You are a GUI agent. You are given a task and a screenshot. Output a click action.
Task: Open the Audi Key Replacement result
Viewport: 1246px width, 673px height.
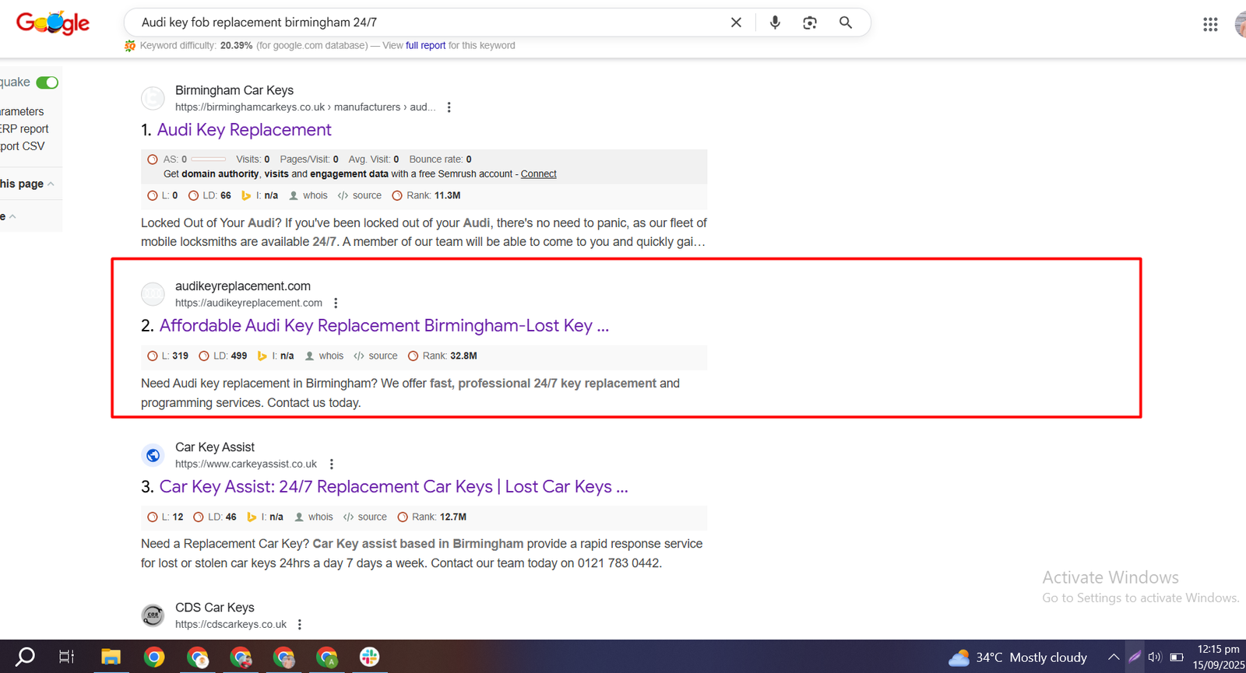(244, 130)
